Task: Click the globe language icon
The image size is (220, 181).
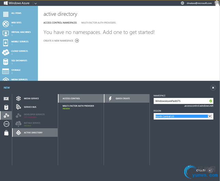Action: coord(182,3)
